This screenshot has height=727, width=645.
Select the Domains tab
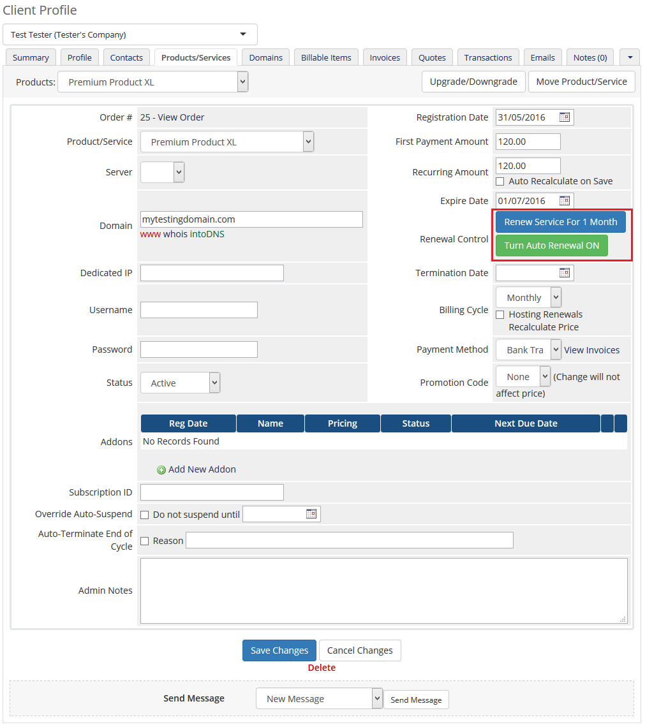click(x=265, y=57)
